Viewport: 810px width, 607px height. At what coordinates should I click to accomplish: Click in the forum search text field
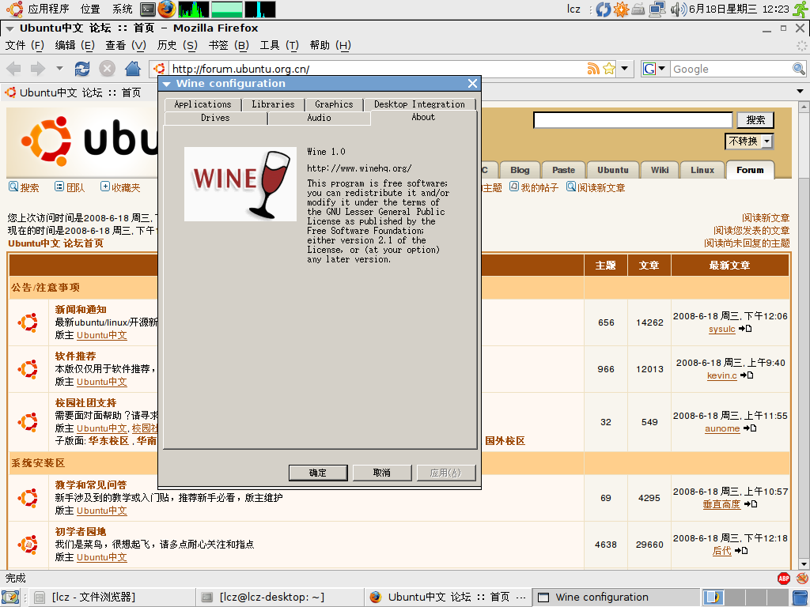[x=633, y=120]
